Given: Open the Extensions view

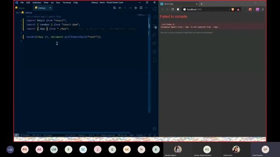Looking at the screenshot, I should pyautogui.click(x=154, y=43).
